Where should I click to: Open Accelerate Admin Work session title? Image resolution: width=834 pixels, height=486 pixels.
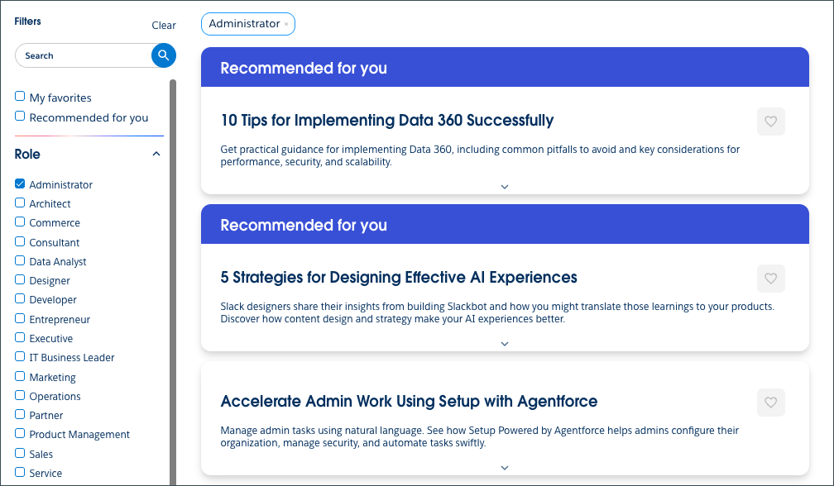(409, 402)
